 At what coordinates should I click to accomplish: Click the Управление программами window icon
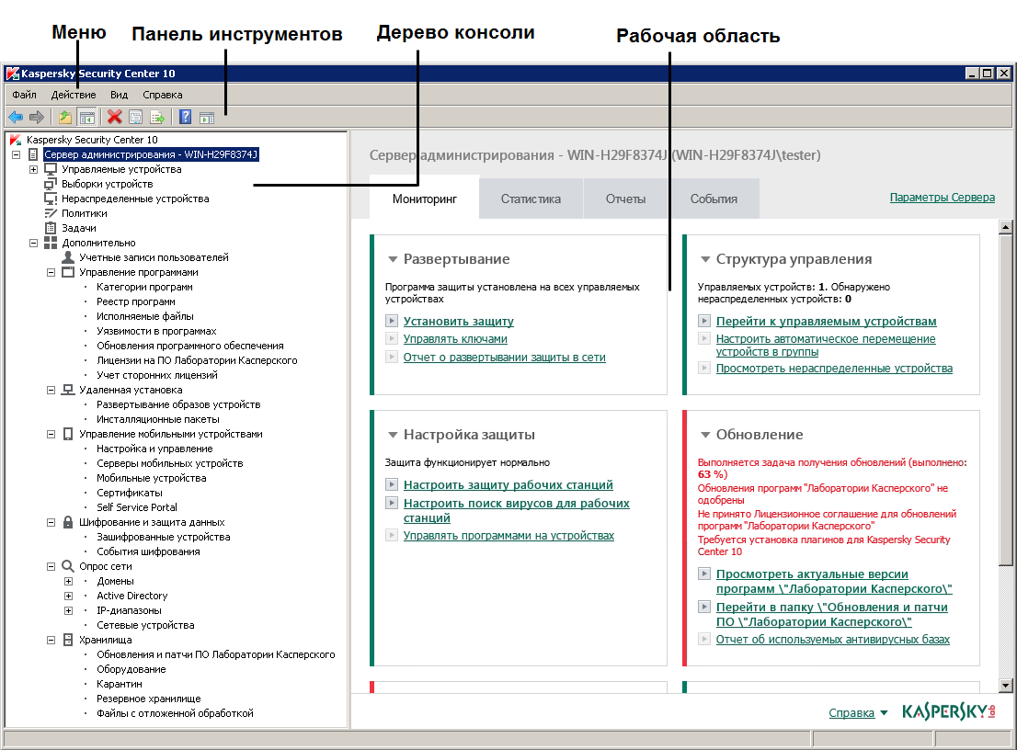pos(68,272)
